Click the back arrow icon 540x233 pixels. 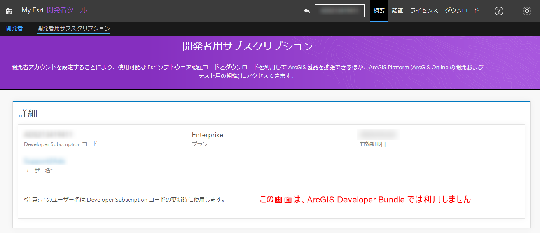(x=307, y=11)
